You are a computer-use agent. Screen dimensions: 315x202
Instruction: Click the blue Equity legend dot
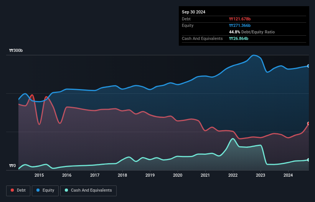click(x=38, y=190)
